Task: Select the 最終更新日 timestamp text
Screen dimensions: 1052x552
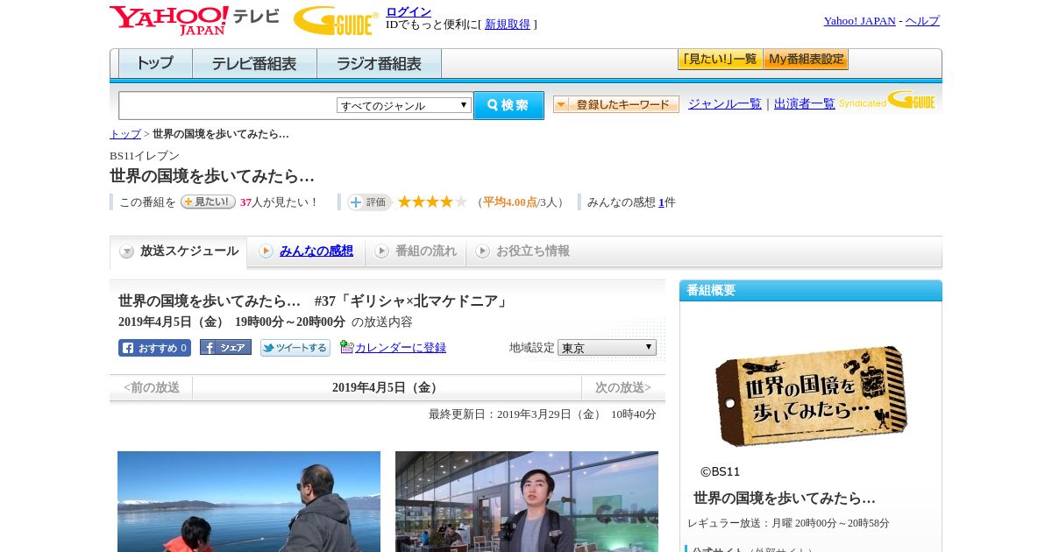Action: coord(543,414)
